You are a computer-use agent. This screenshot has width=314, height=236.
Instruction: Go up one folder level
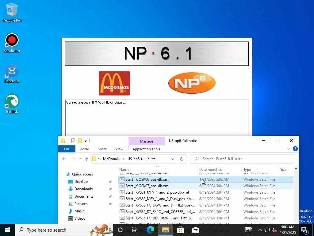(86, 159)
